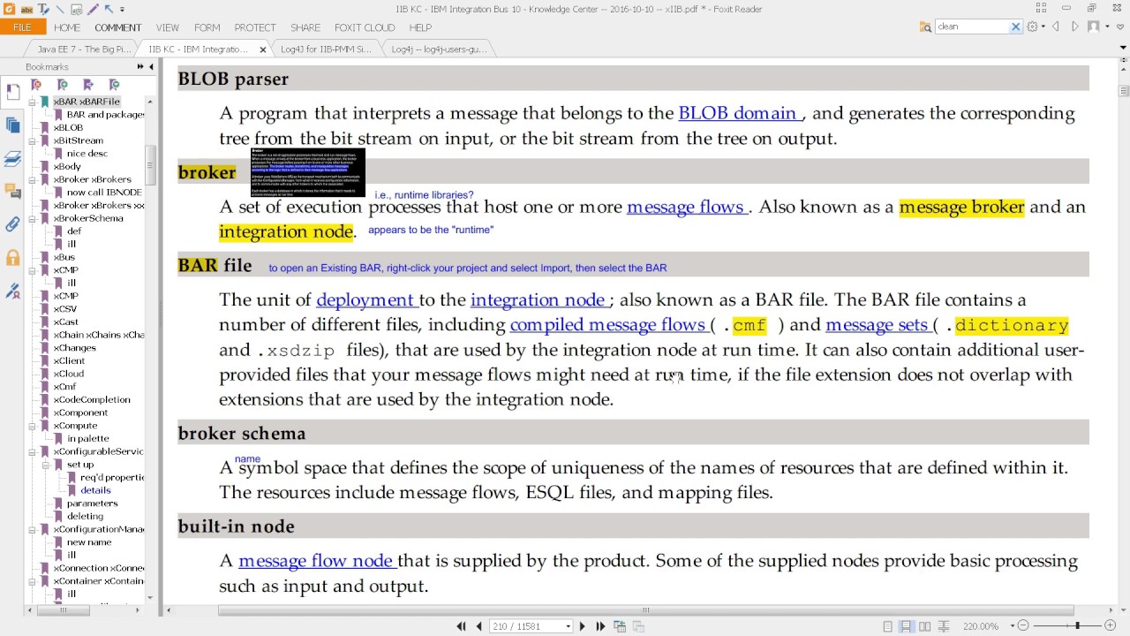This screenshot has height=636, width=1130.
Task: Open the 'Java EE 7 - The Big Pi...' document tab
Action: (x=84, y=49)
